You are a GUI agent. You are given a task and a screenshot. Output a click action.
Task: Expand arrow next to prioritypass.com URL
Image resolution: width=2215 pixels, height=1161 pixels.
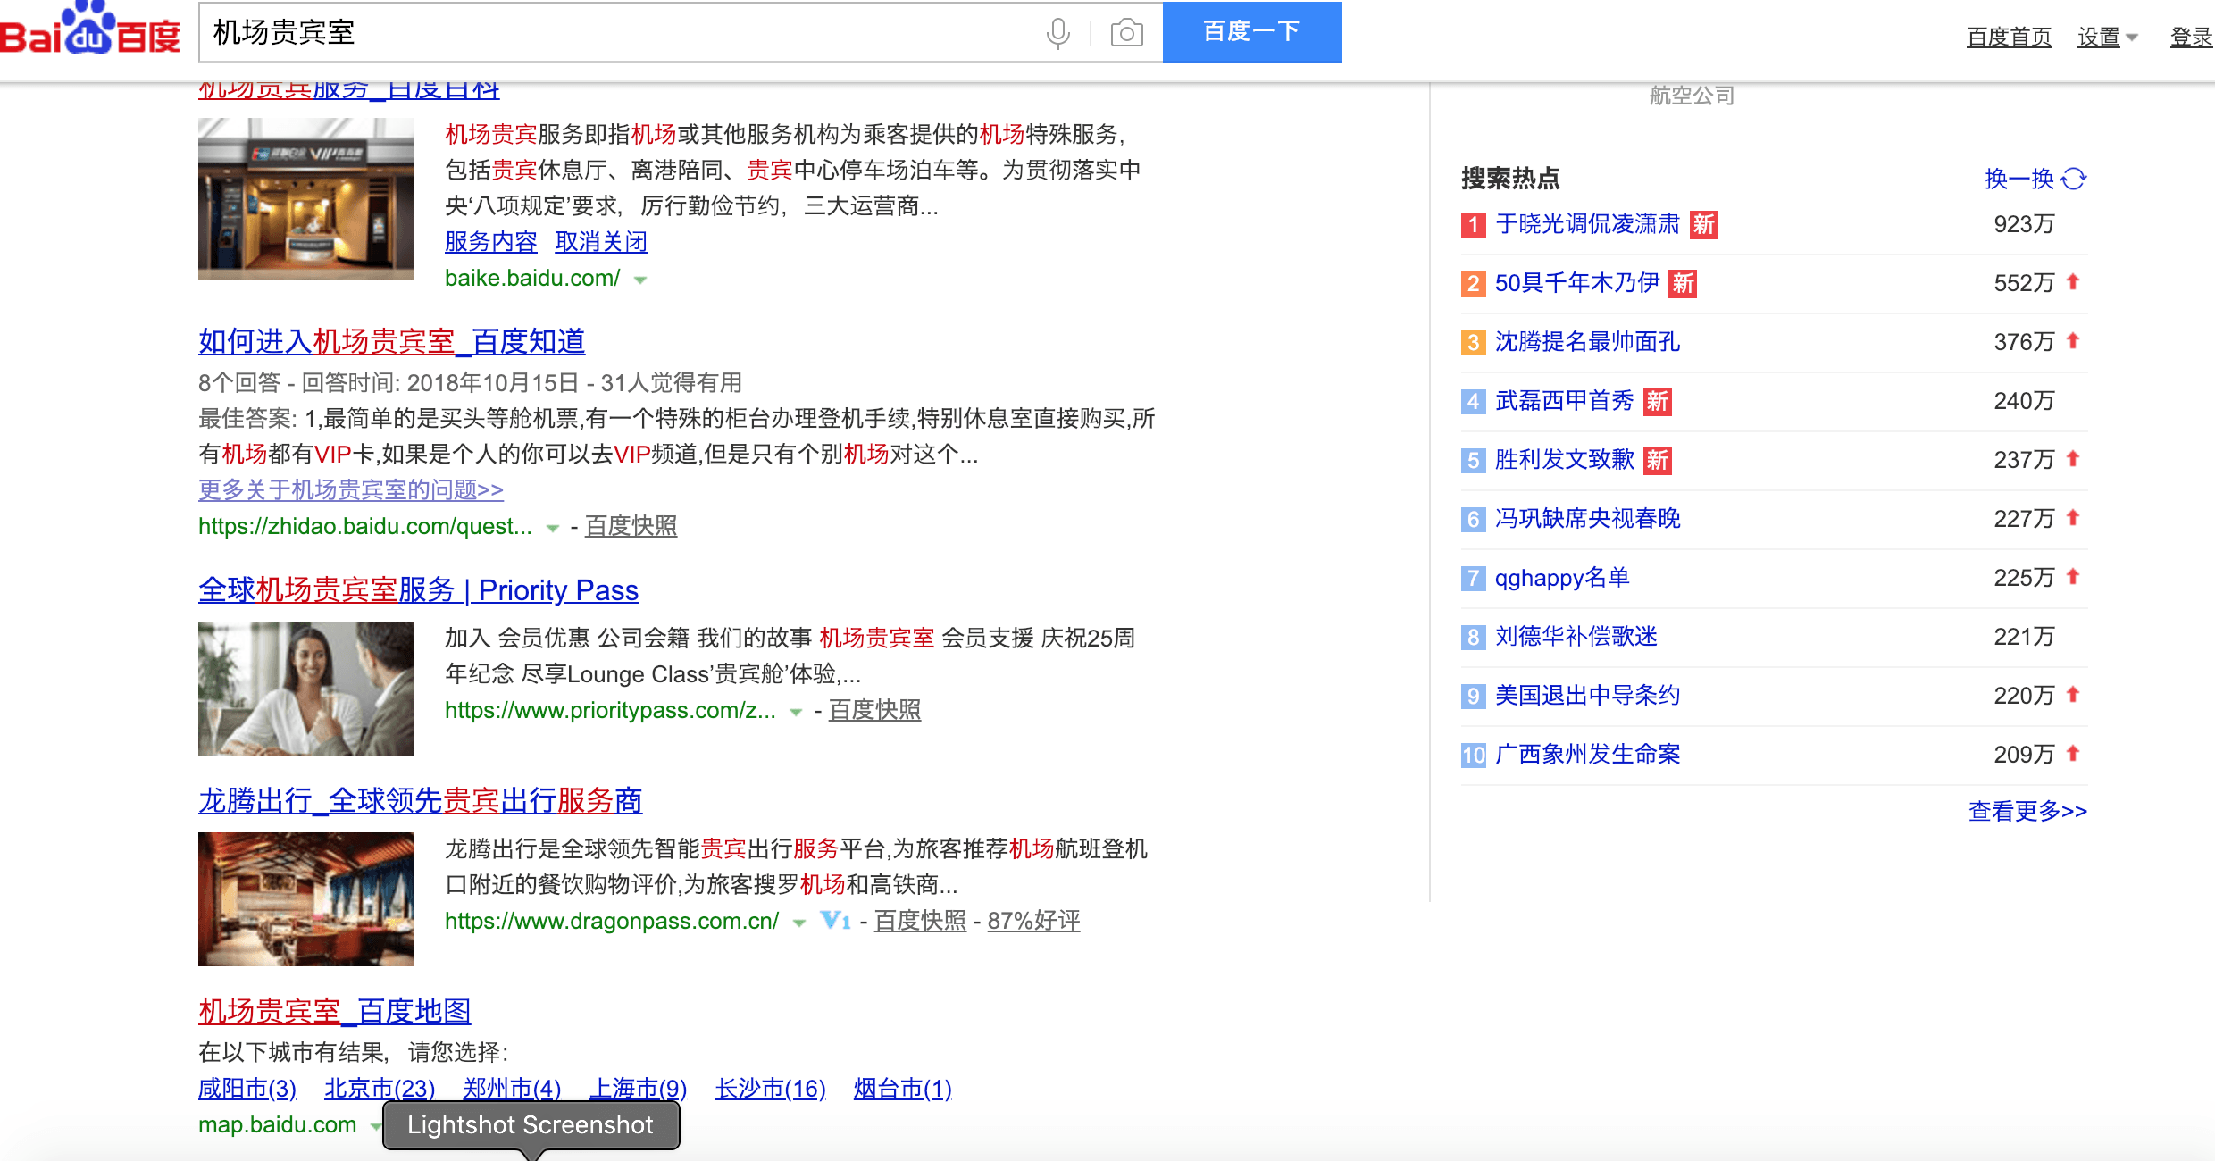pos(796,712)
